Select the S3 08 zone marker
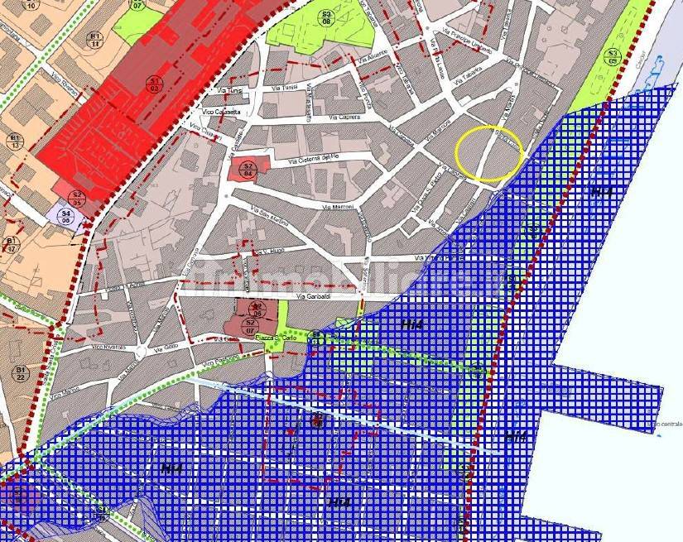The width and height of the screenshot is (683, 542). click(326, 18)
